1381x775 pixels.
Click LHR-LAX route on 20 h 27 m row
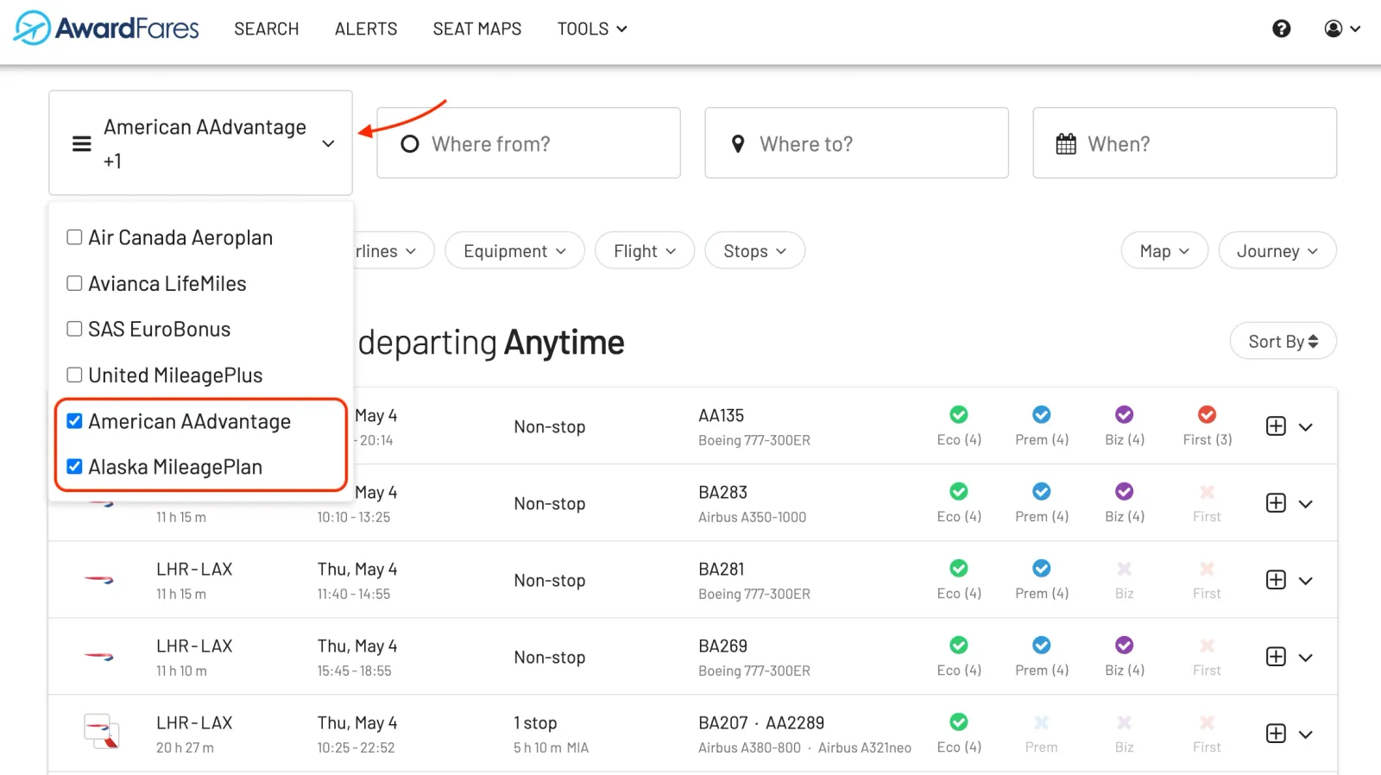click(x=194, y=722)
